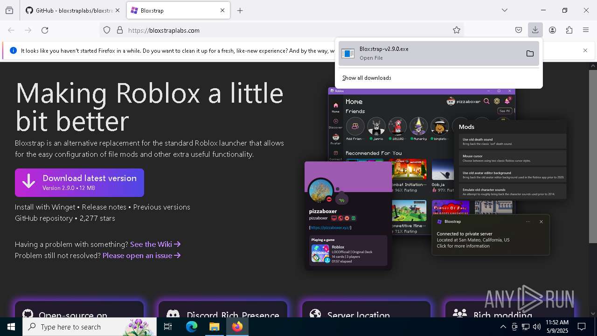
Task: Open the volume speaker tray icon
Action: pyautogui.click(x=537, y=327)
